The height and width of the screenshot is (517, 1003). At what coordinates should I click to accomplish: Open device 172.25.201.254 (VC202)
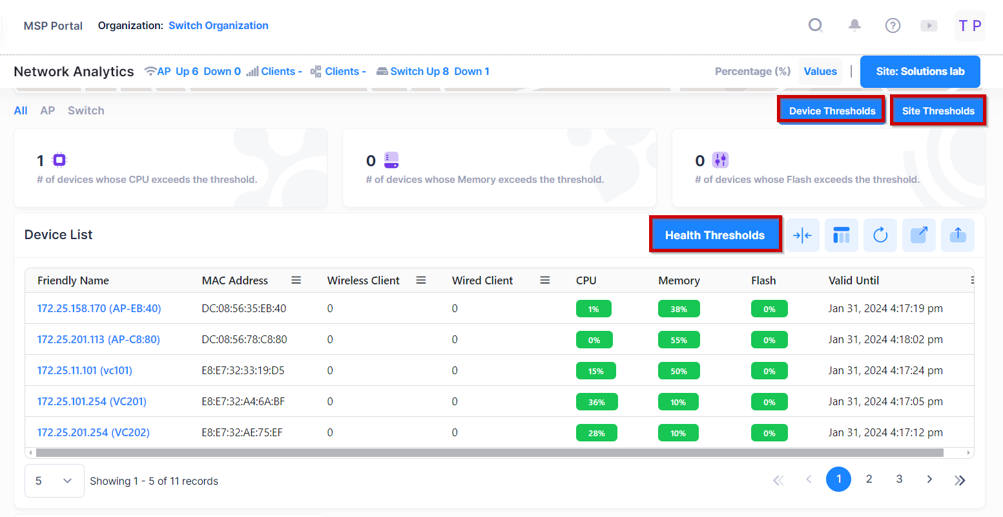click(93, 432)
